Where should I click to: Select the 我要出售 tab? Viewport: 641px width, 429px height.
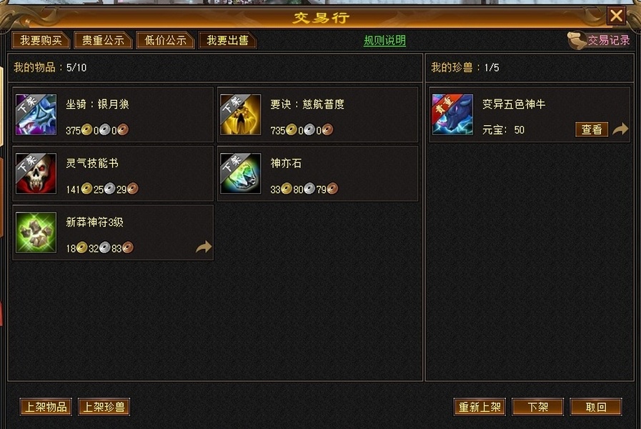pos(227,41)
